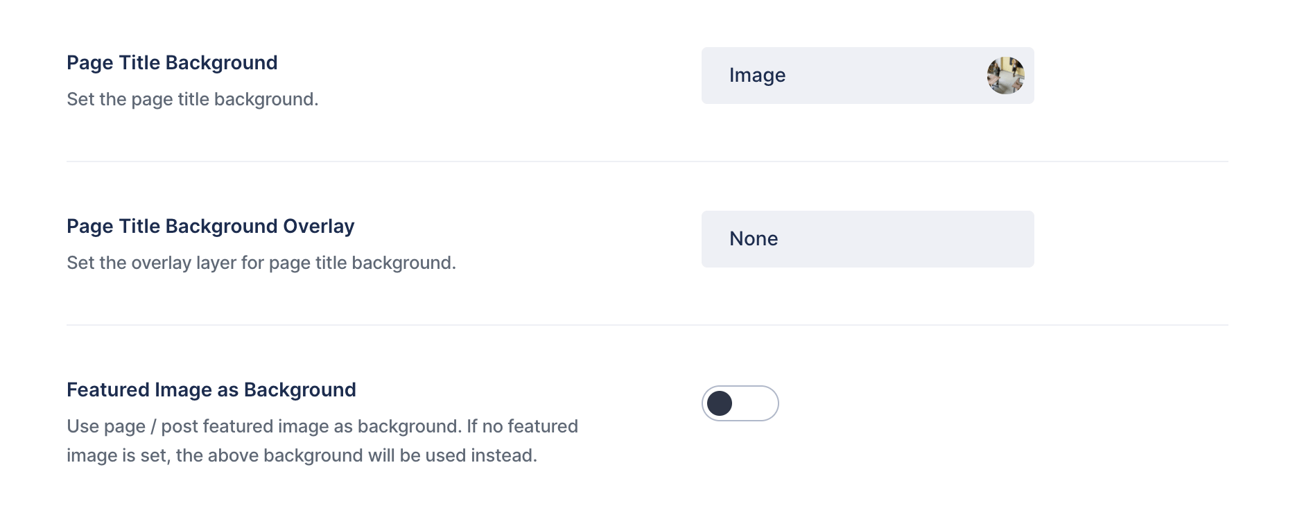Viewport: 1295px width, 517px height.
Task: Open the Page Title Background Overlay dropdown
Action: (x=867, y=239)
